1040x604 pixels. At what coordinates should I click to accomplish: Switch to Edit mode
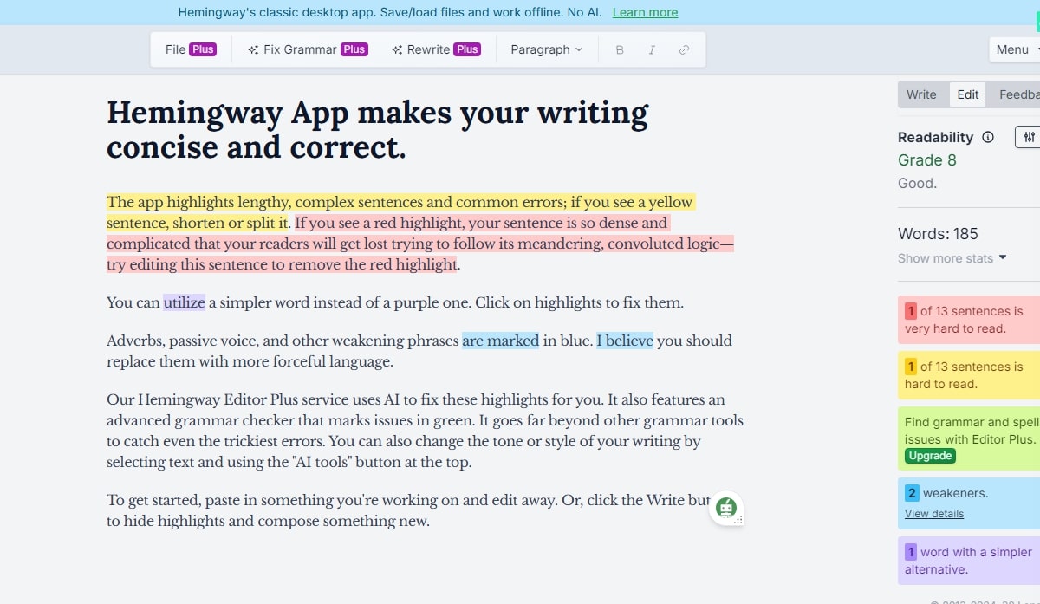[x=968, y=94]
